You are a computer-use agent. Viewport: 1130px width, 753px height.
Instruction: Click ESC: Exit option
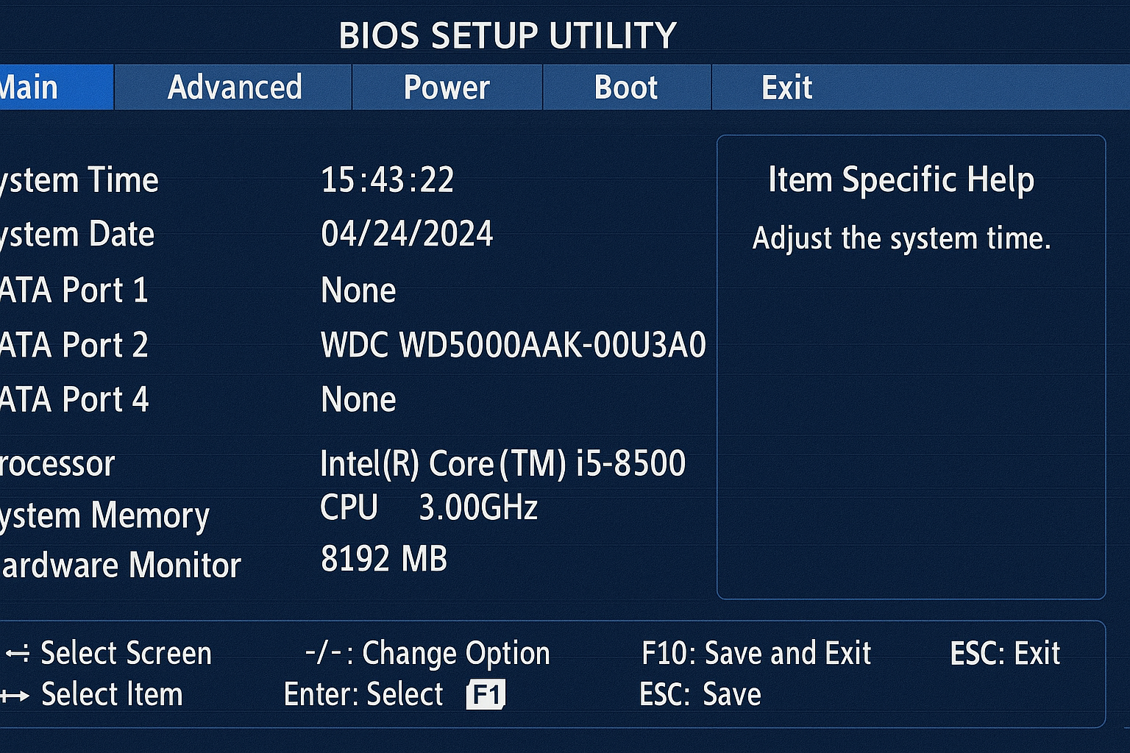[x=1005, y=652]
